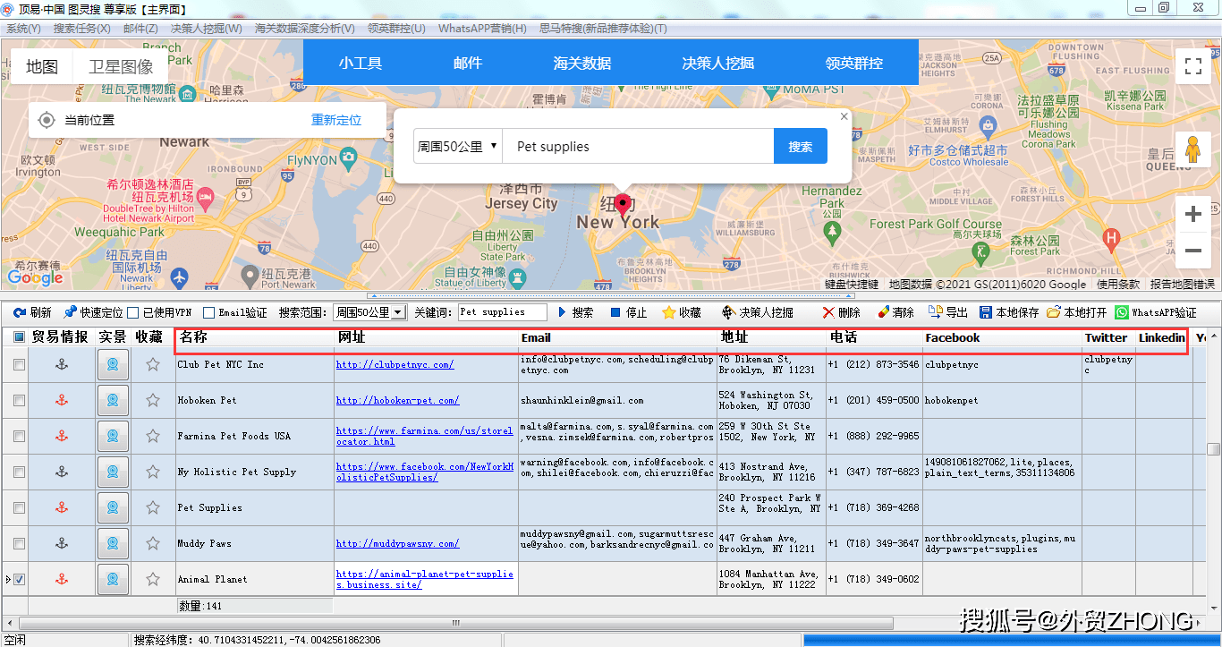Toggle the 已使用VPN checkbox
Screen dimensions: 1222x647
(133, 312)
